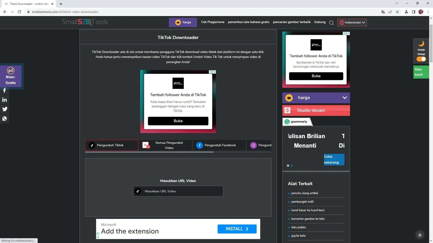Click the browser forward arrow
433x243 pixels.
coord(12,12)
